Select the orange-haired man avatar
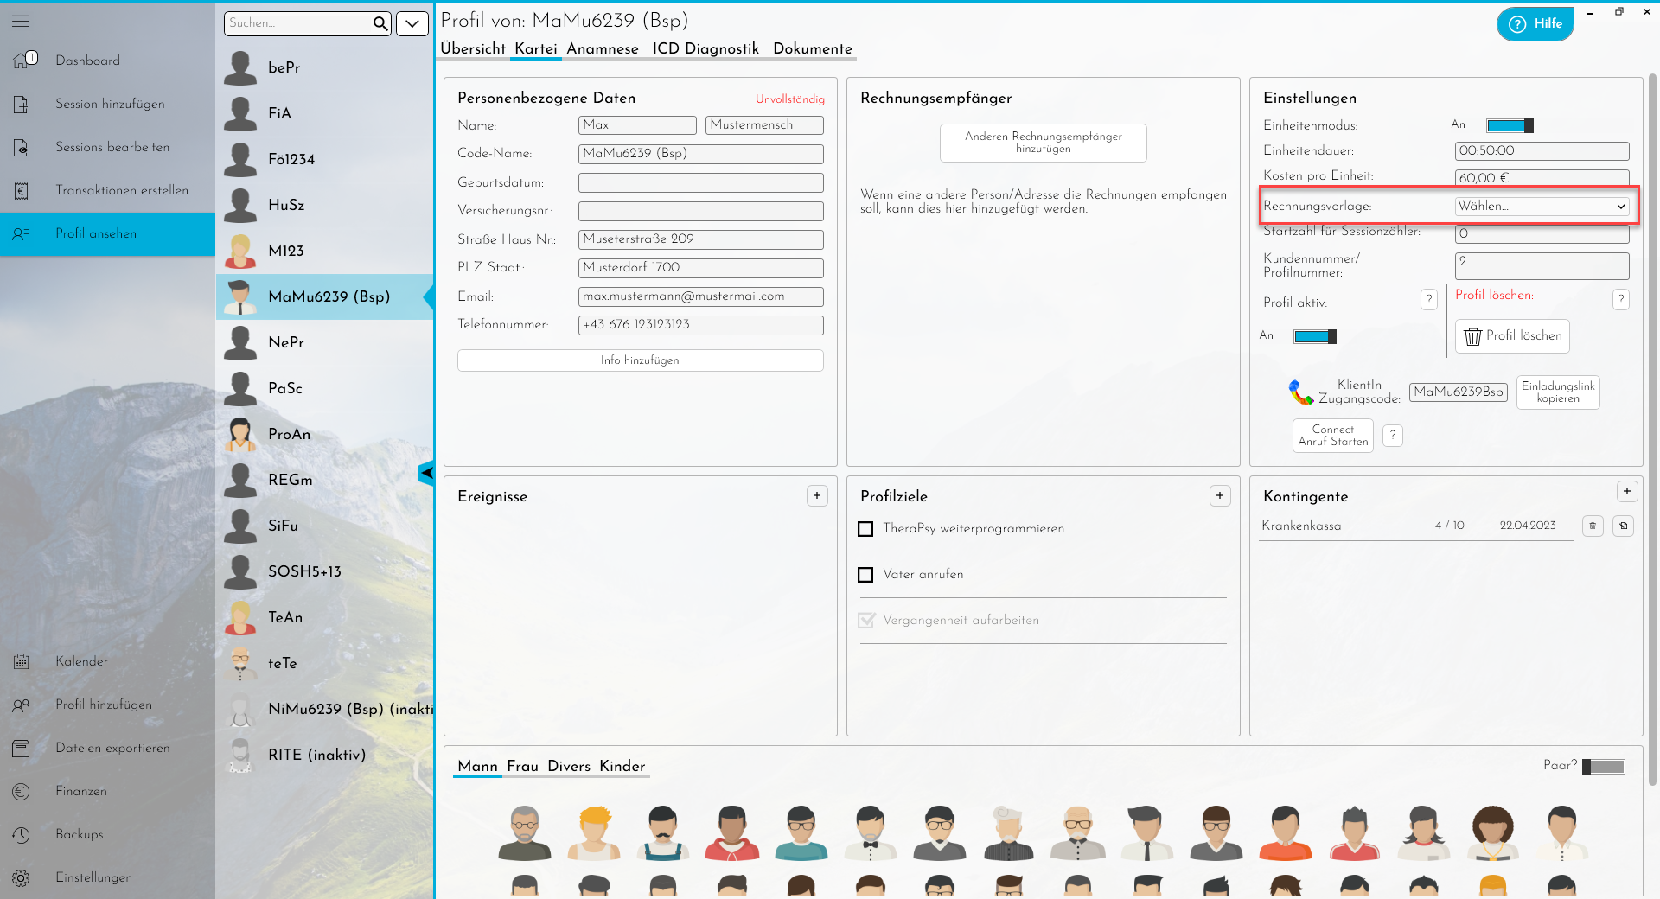This screenshot has width=1660, height=899. pyautogui.click(x=594, y=832)
